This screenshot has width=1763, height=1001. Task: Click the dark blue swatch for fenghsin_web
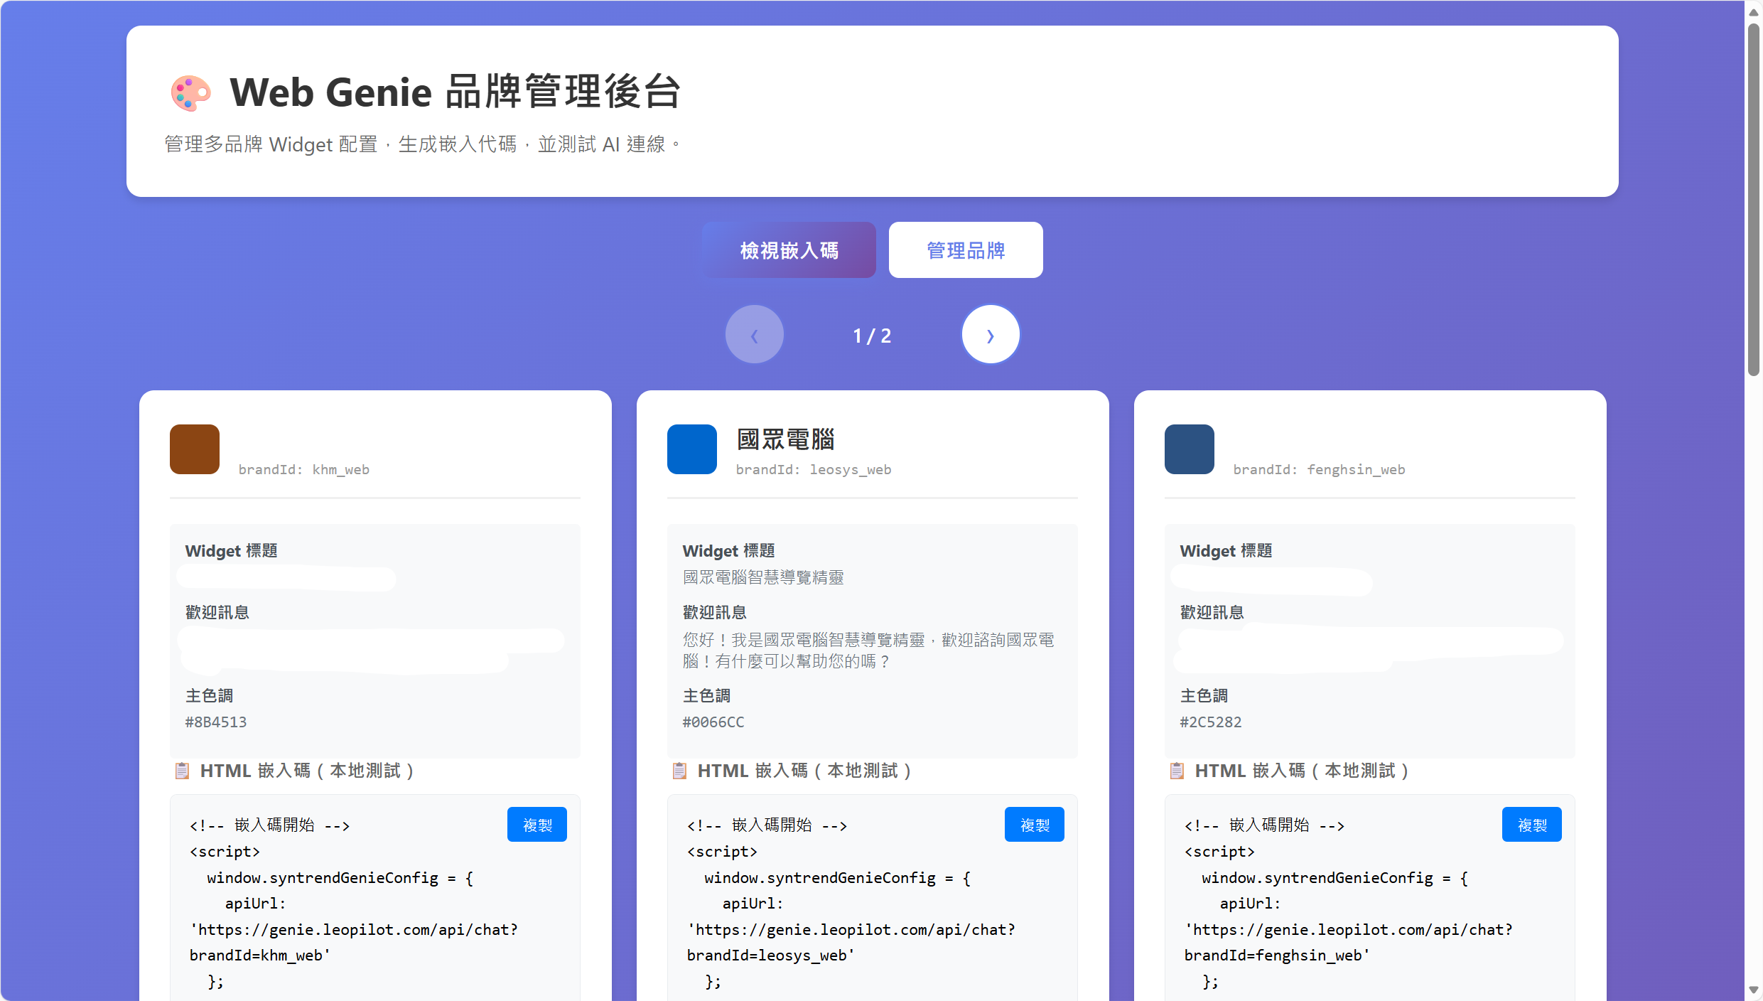point(1189,449)
